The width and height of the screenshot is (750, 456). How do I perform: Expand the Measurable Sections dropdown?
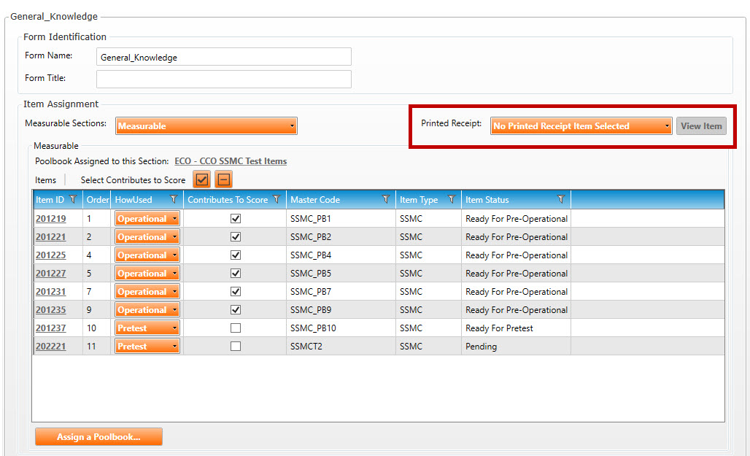[206, 126]
